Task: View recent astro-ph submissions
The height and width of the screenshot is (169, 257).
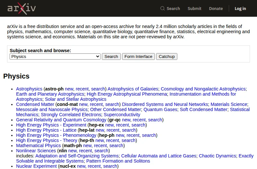Action: click(82, 89)
